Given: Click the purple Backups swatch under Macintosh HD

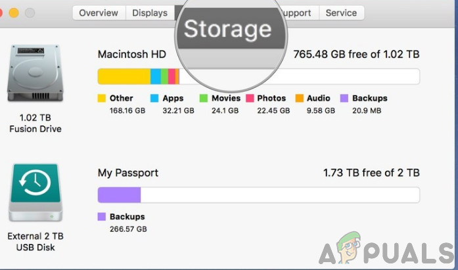Looking at the screenshot, I should click(x=344, y=99).
